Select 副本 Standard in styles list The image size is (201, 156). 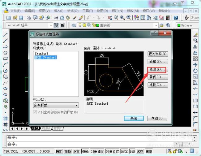pyautogui.click(x=46, y=57)
